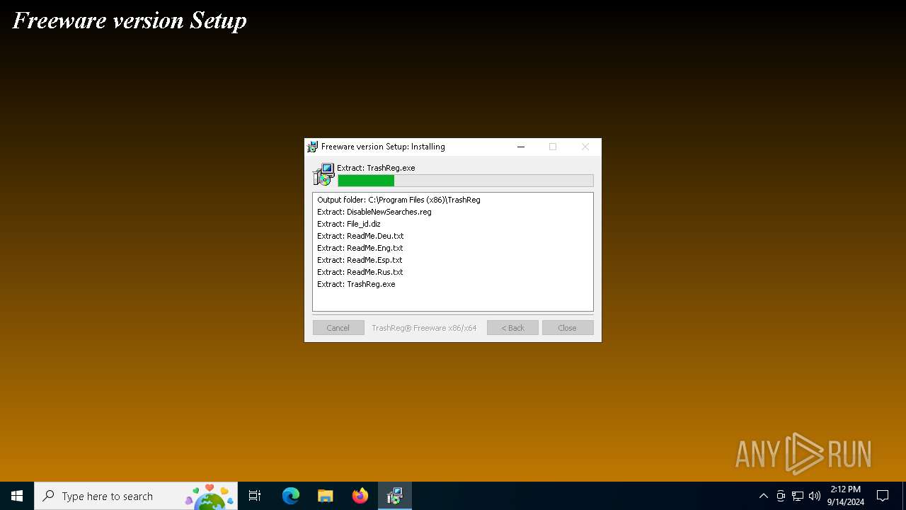Select the running setup installer taskbar icon
Viewport: 906px width, 510px height.
395,496
